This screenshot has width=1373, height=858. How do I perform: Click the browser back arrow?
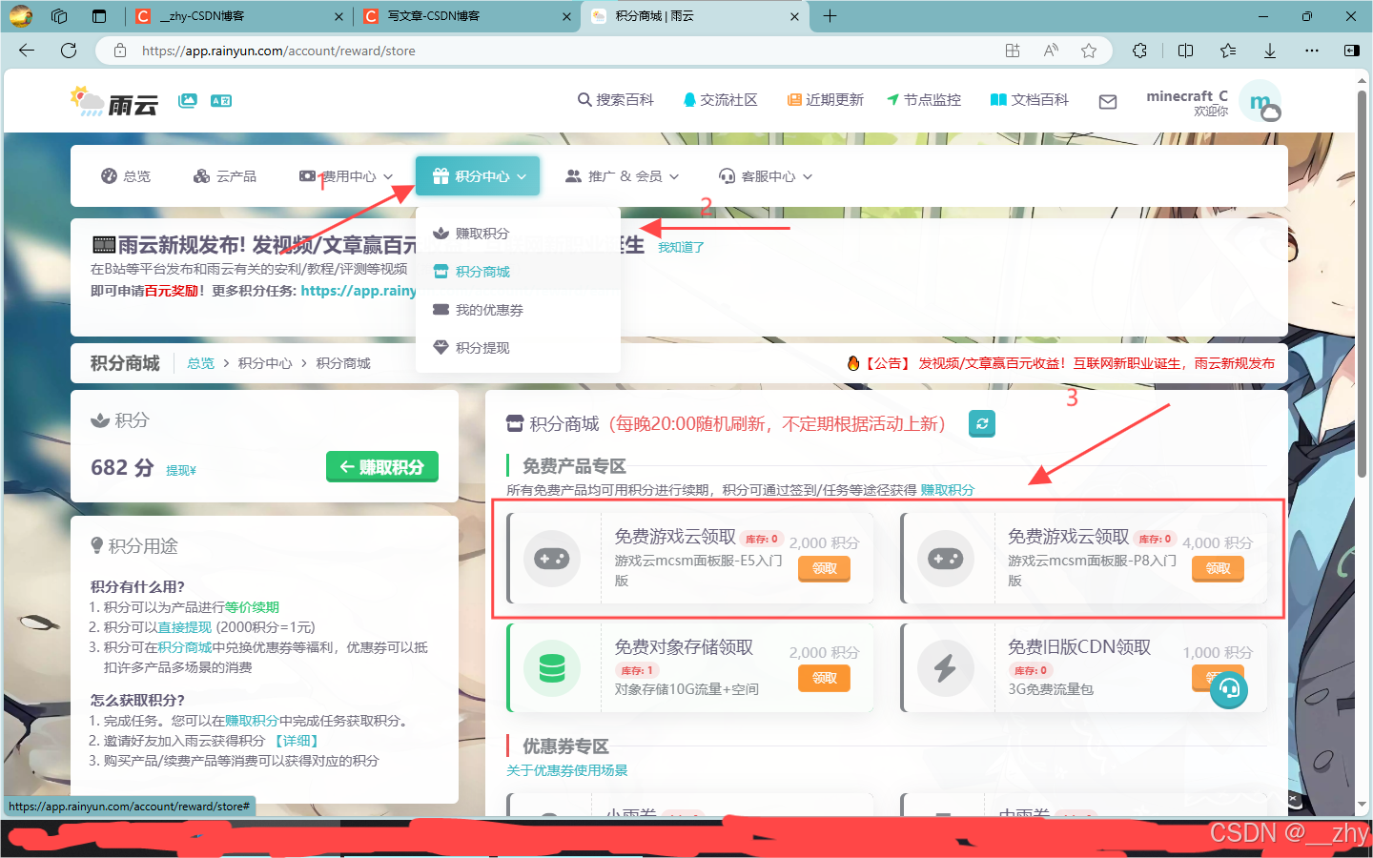[x=27, y=51]
